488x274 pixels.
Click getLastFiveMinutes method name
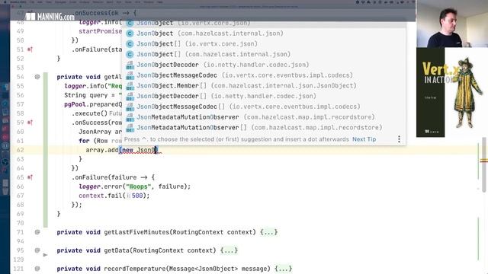(x=136, y=232)
